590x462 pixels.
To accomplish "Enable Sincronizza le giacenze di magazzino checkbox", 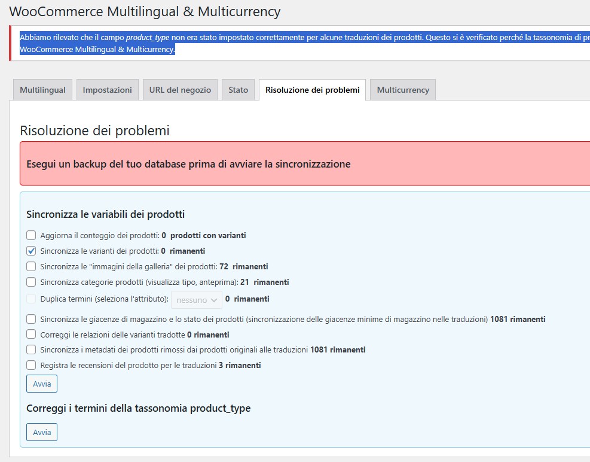I will (x=31, y=319).
